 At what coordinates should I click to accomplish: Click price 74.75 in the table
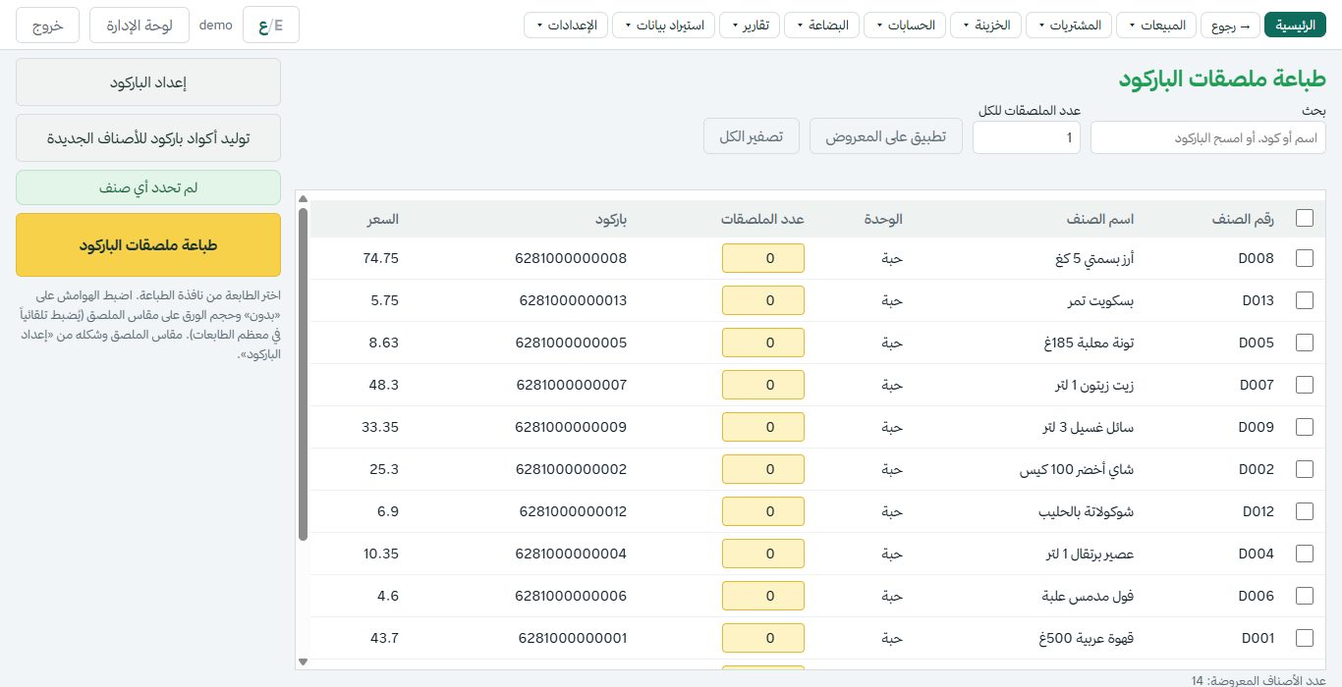[380, 258]
